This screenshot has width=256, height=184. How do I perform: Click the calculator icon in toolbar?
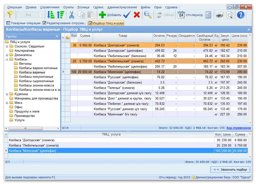pos(208,15)
